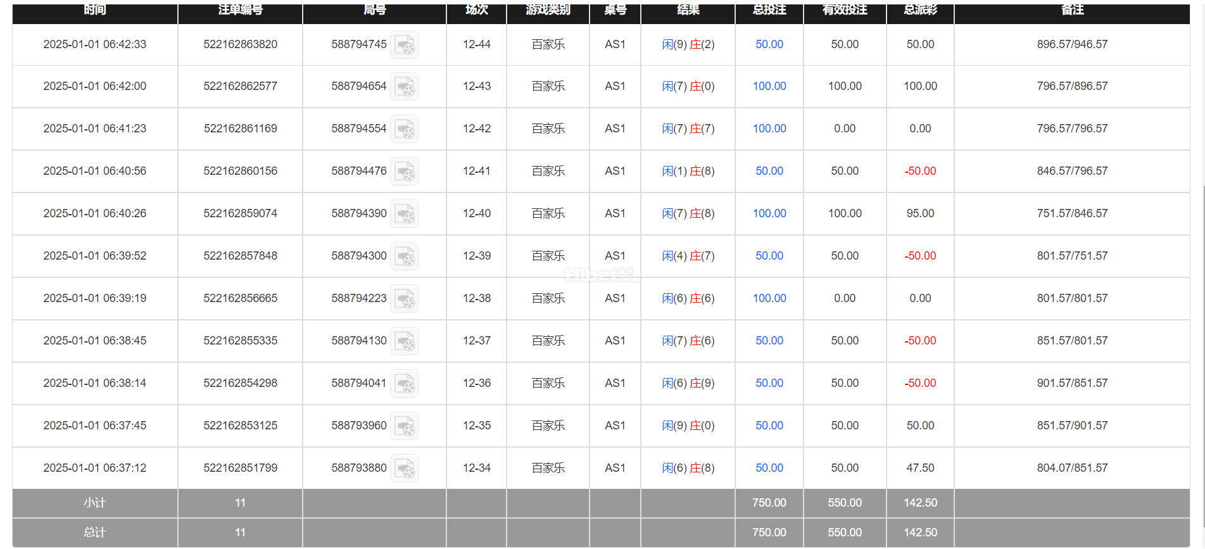Select timestamp 2025-01-01 06:37:12
Image resolution: width=1205 pixels, height=549 pixels.
coord(95,468)
